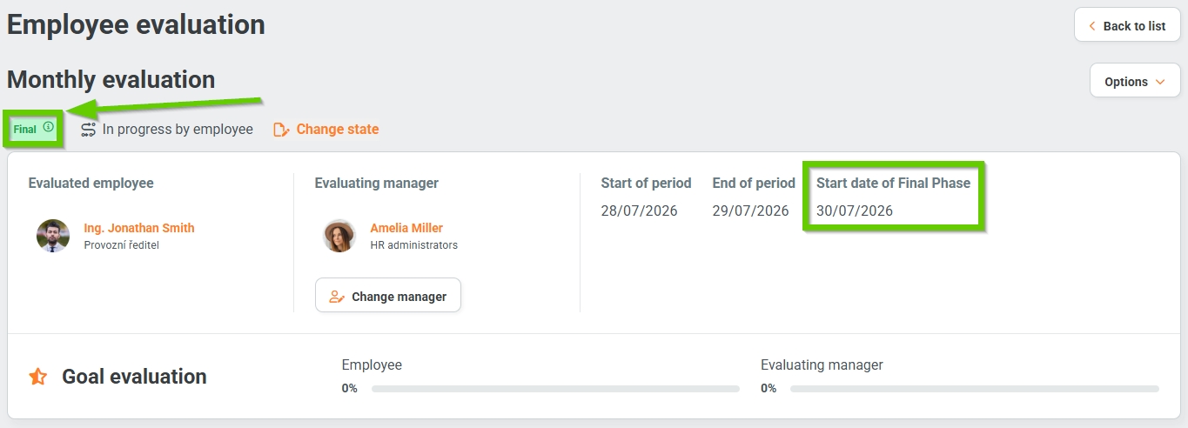Screen dimensions: 1188x428
Task: Open Jonathan Smith's avatar photo
Action: click(53, 236)
